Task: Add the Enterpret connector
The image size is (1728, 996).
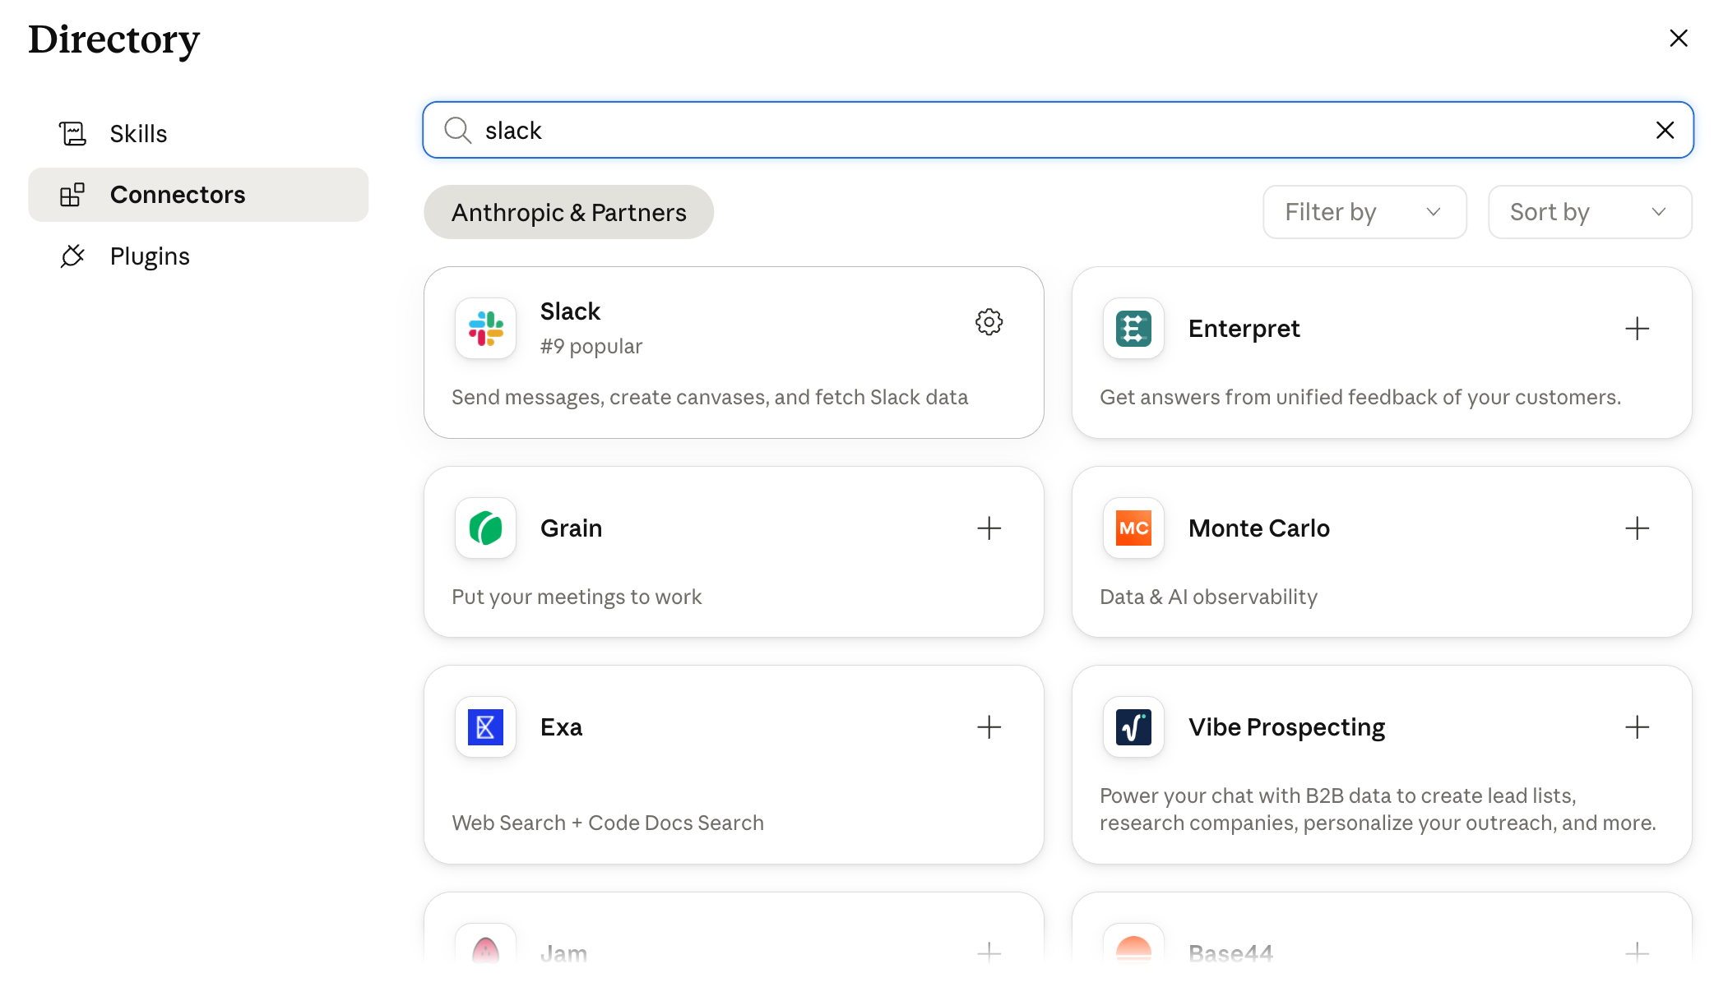Action: 1637,329
